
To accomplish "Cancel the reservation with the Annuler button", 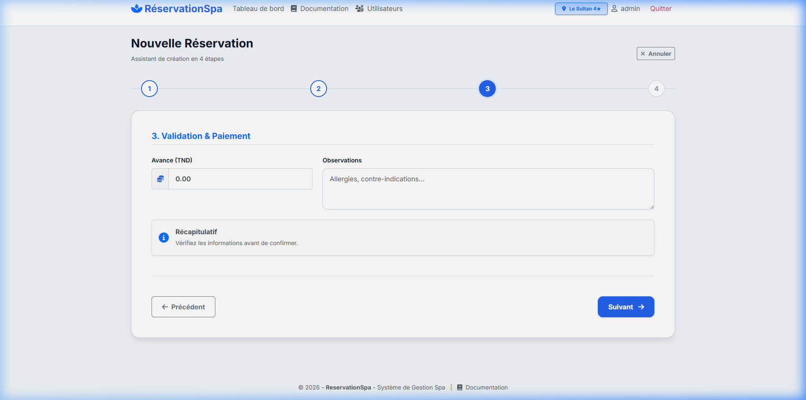I will [x=656, y=54].
